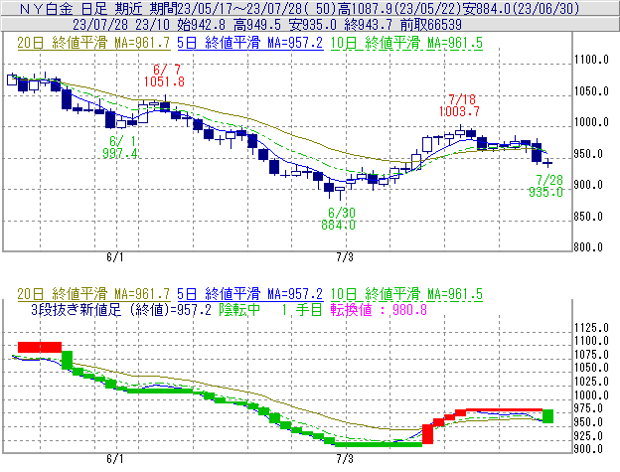Image resolution: width=620 pixels, height=472 pixels.
Task: Click the 1050.0 axis label on upper chart
Action: (591, 91)
